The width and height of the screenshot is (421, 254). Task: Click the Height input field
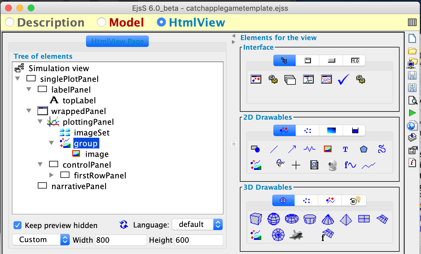pos(199,240)
